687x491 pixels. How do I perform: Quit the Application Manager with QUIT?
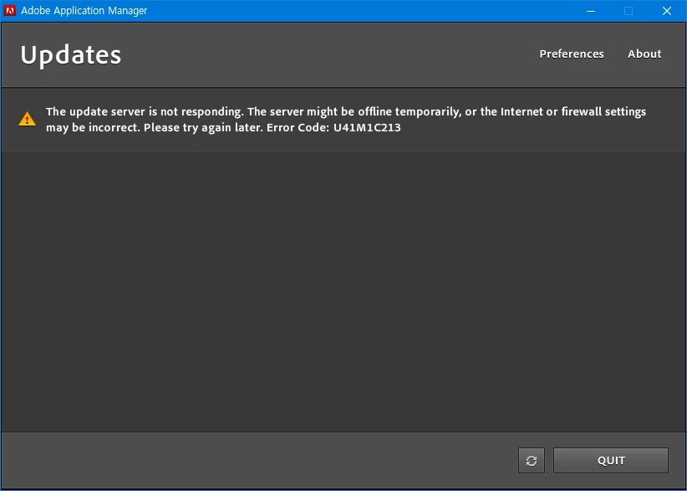pyautogui.click(x=611, y=460)
